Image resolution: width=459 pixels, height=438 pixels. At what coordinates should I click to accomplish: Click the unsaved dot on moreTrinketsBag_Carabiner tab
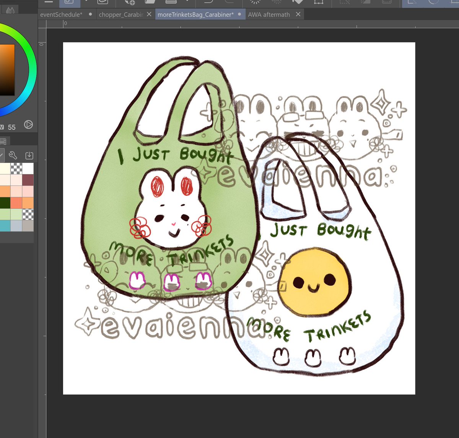(239, 14)
